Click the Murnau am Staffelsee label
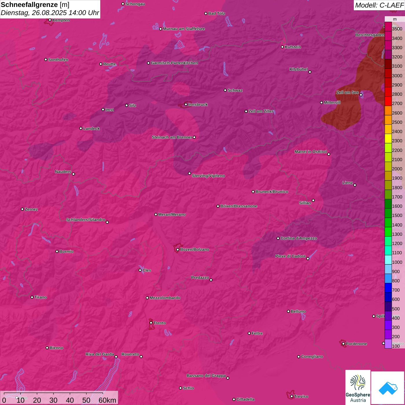The height and width of the screenshot is (405, 405). (184, 29)
